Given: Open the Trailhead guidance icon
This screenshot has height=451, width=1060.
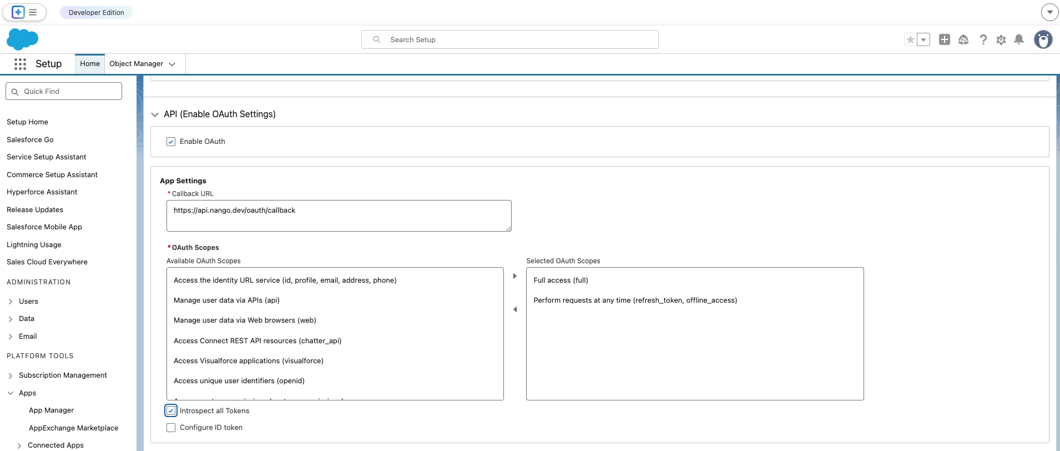Looking at the screenshot, I should 963,39.
